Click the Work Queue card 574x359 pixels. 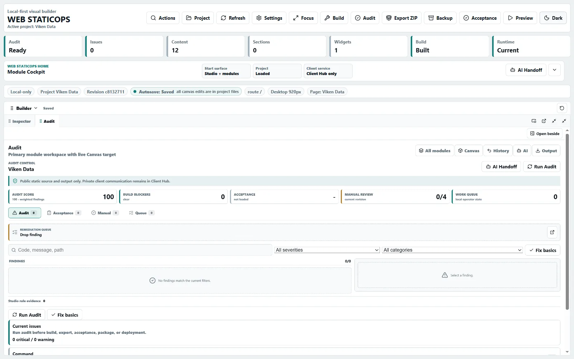pyautogui.click(x=505, y=197)
